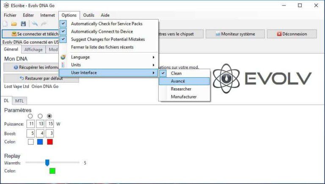Choose the Researcher interface option
Screen dimensions: 325x184
[184, 89]
